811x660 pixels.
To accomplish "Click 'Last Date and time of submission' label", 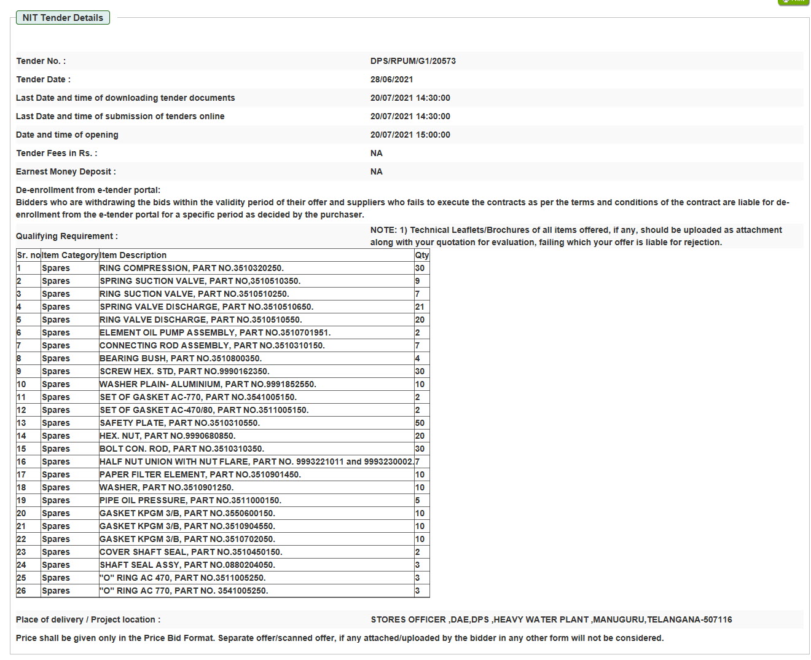I will tap(120, 116).
